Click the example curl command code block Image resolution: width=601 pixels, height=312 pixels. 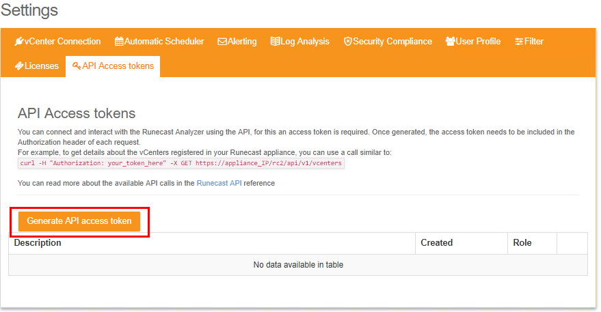tap(181, 164)
